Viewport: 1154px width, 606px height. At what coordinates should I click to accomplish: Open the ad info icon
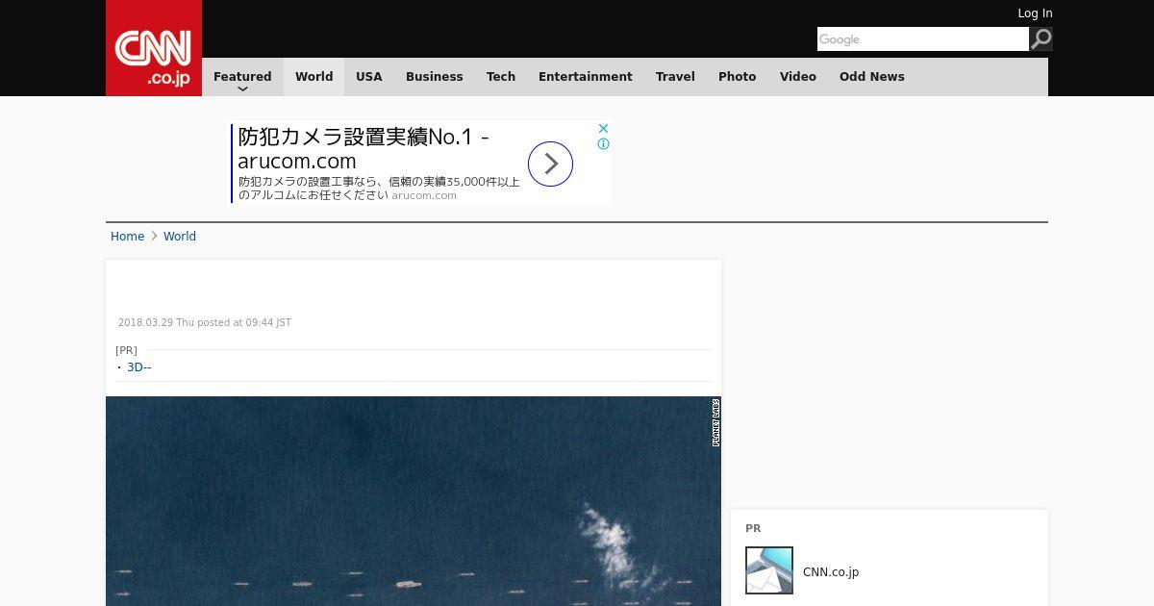(603, 144)
